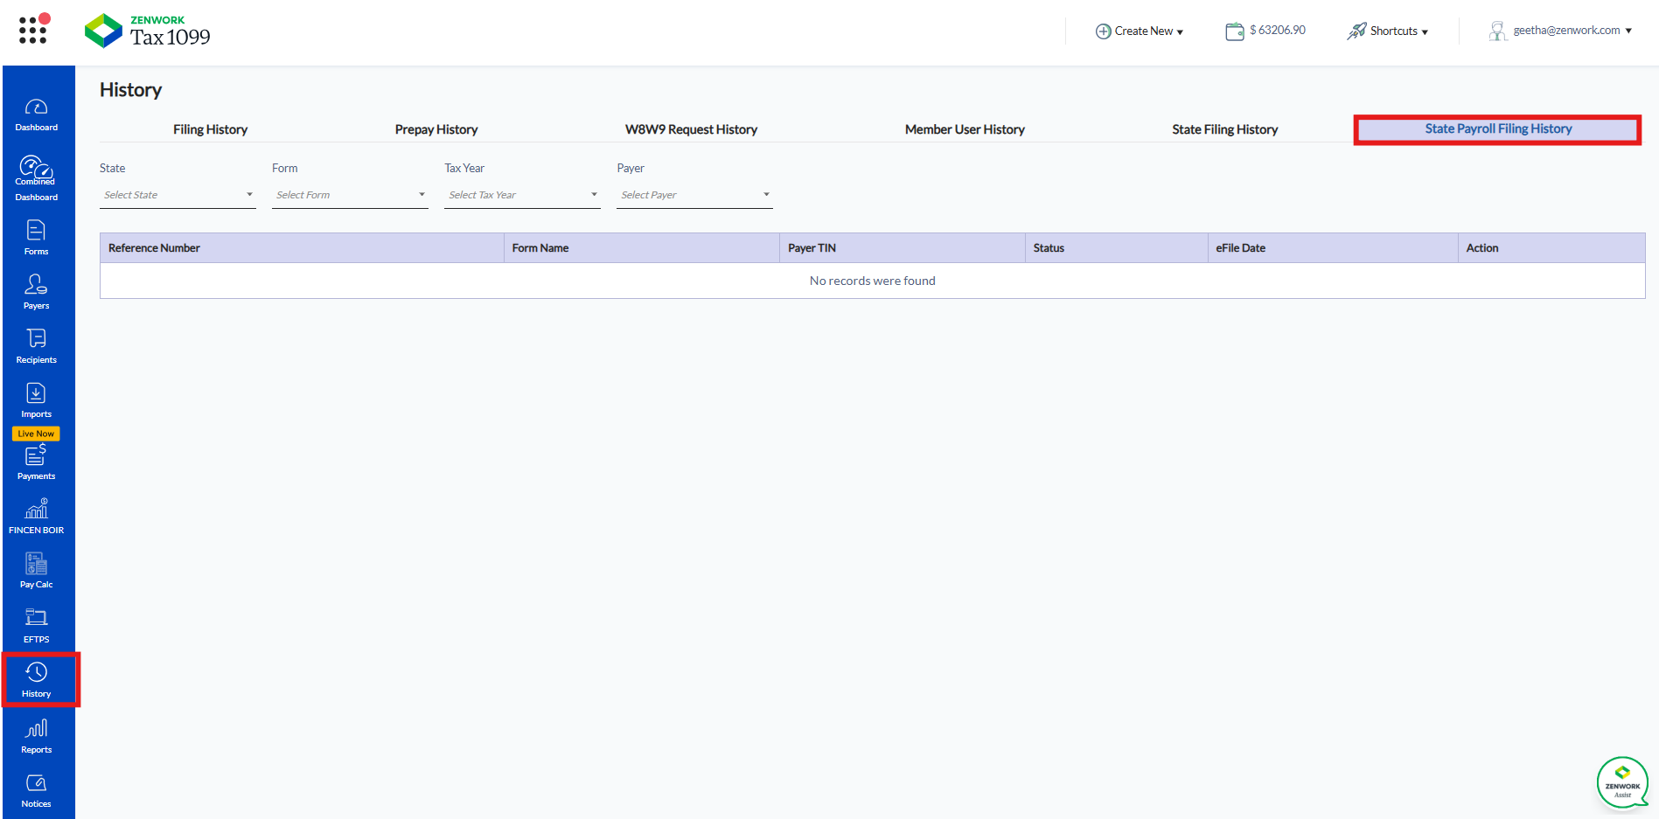
Task: Switch to the W8W9 Request History tab
Action: 691,129
